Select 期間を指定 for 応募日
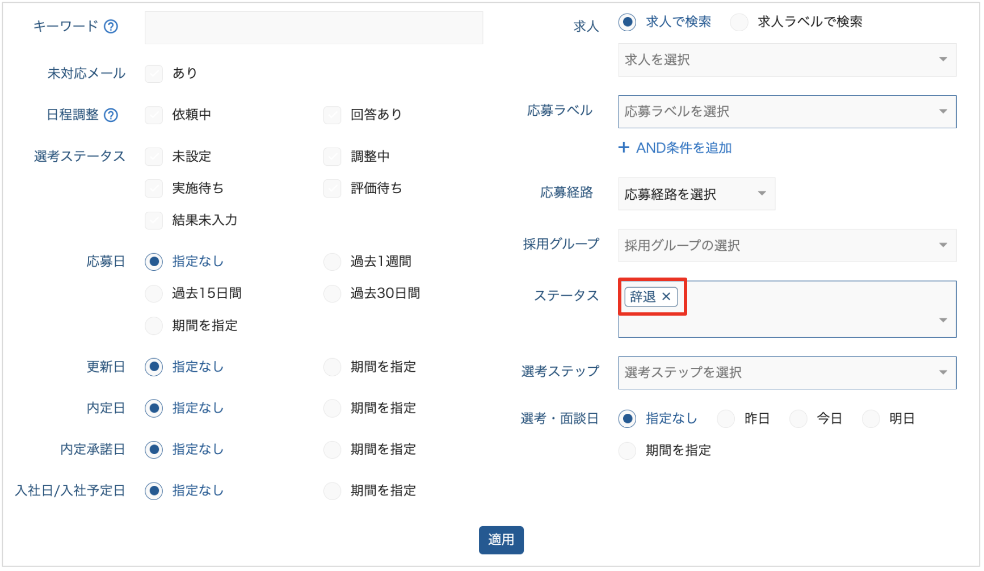Image resolution: width=984 pixels, height=571 pixels. point(154,326)
